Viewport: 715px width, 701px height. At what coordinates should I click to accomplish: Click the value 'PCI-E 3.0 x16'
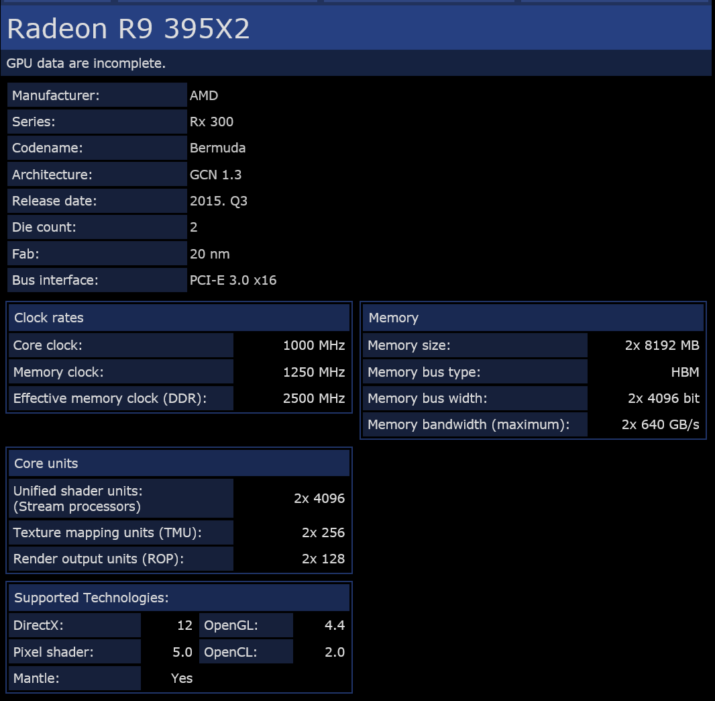click(233, 280)
